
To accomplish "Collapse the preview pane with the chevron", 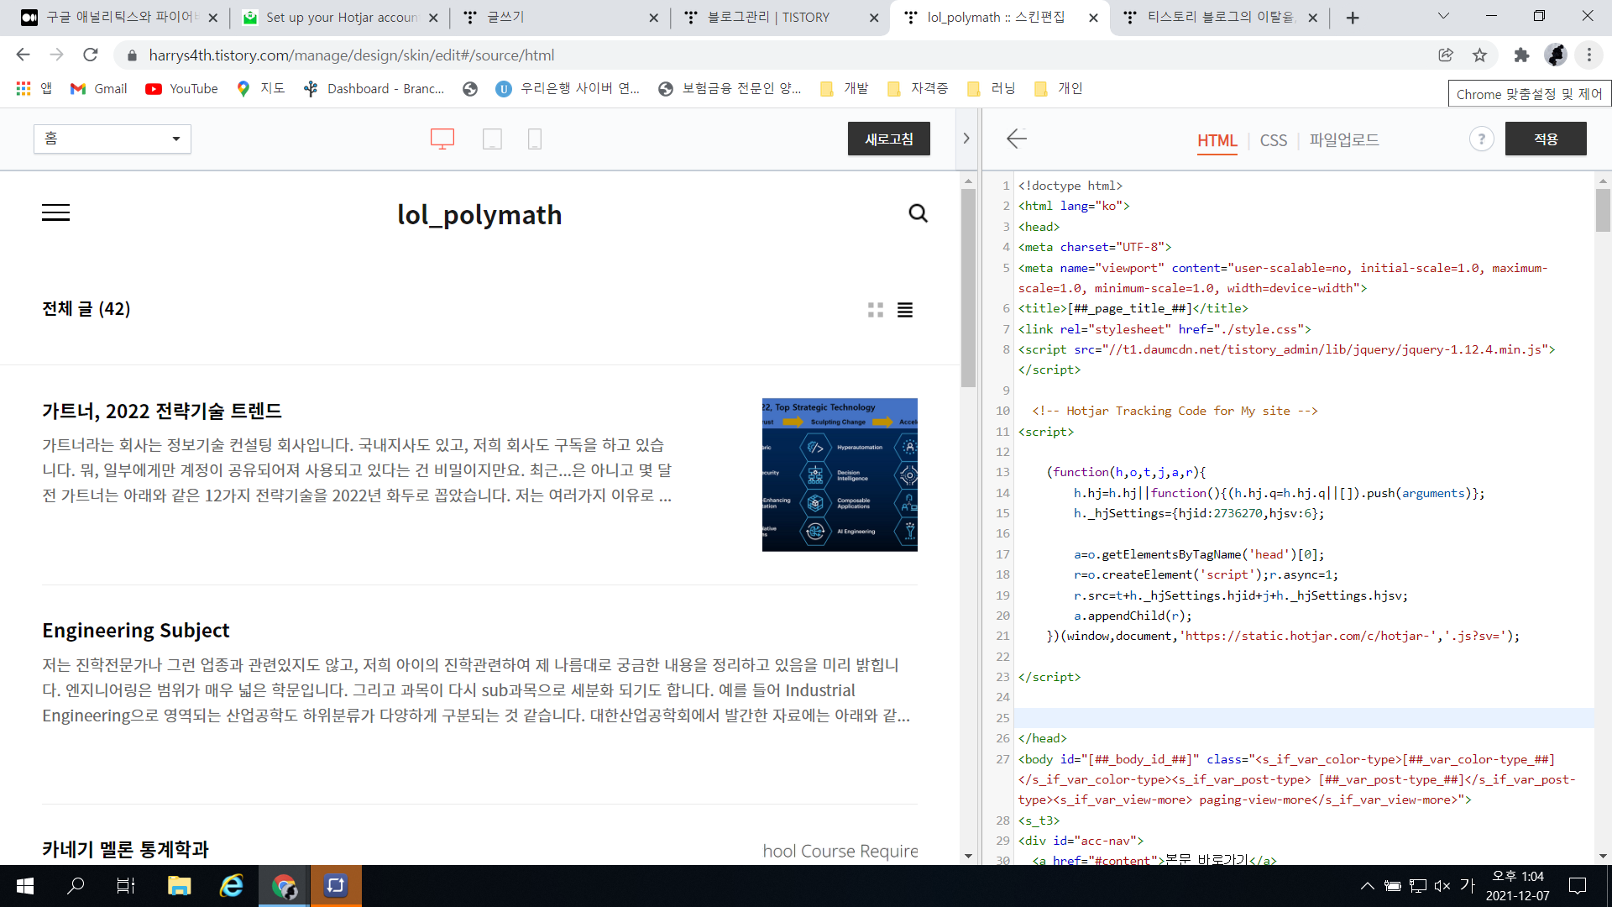I will coord(966,139).
